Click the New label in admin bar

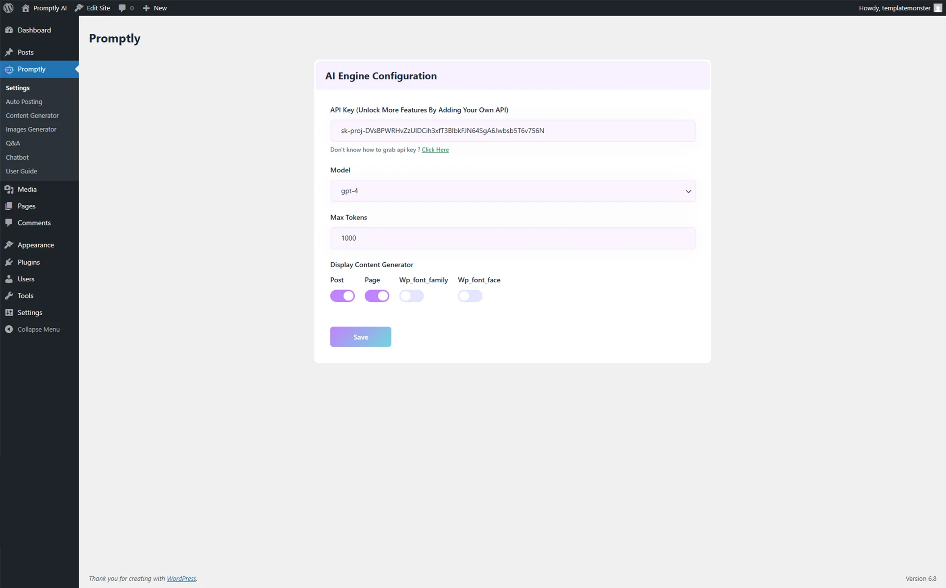coord(160,8)
